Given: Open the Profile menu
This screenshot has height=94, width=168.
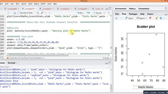Looking at the screenshot, I should pyautogui.click(x=43, y=4).
